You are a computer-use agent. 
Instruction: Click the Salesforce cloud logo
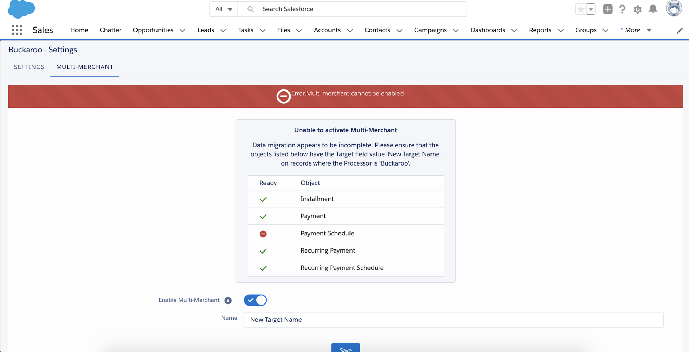[x=21, y=9]
